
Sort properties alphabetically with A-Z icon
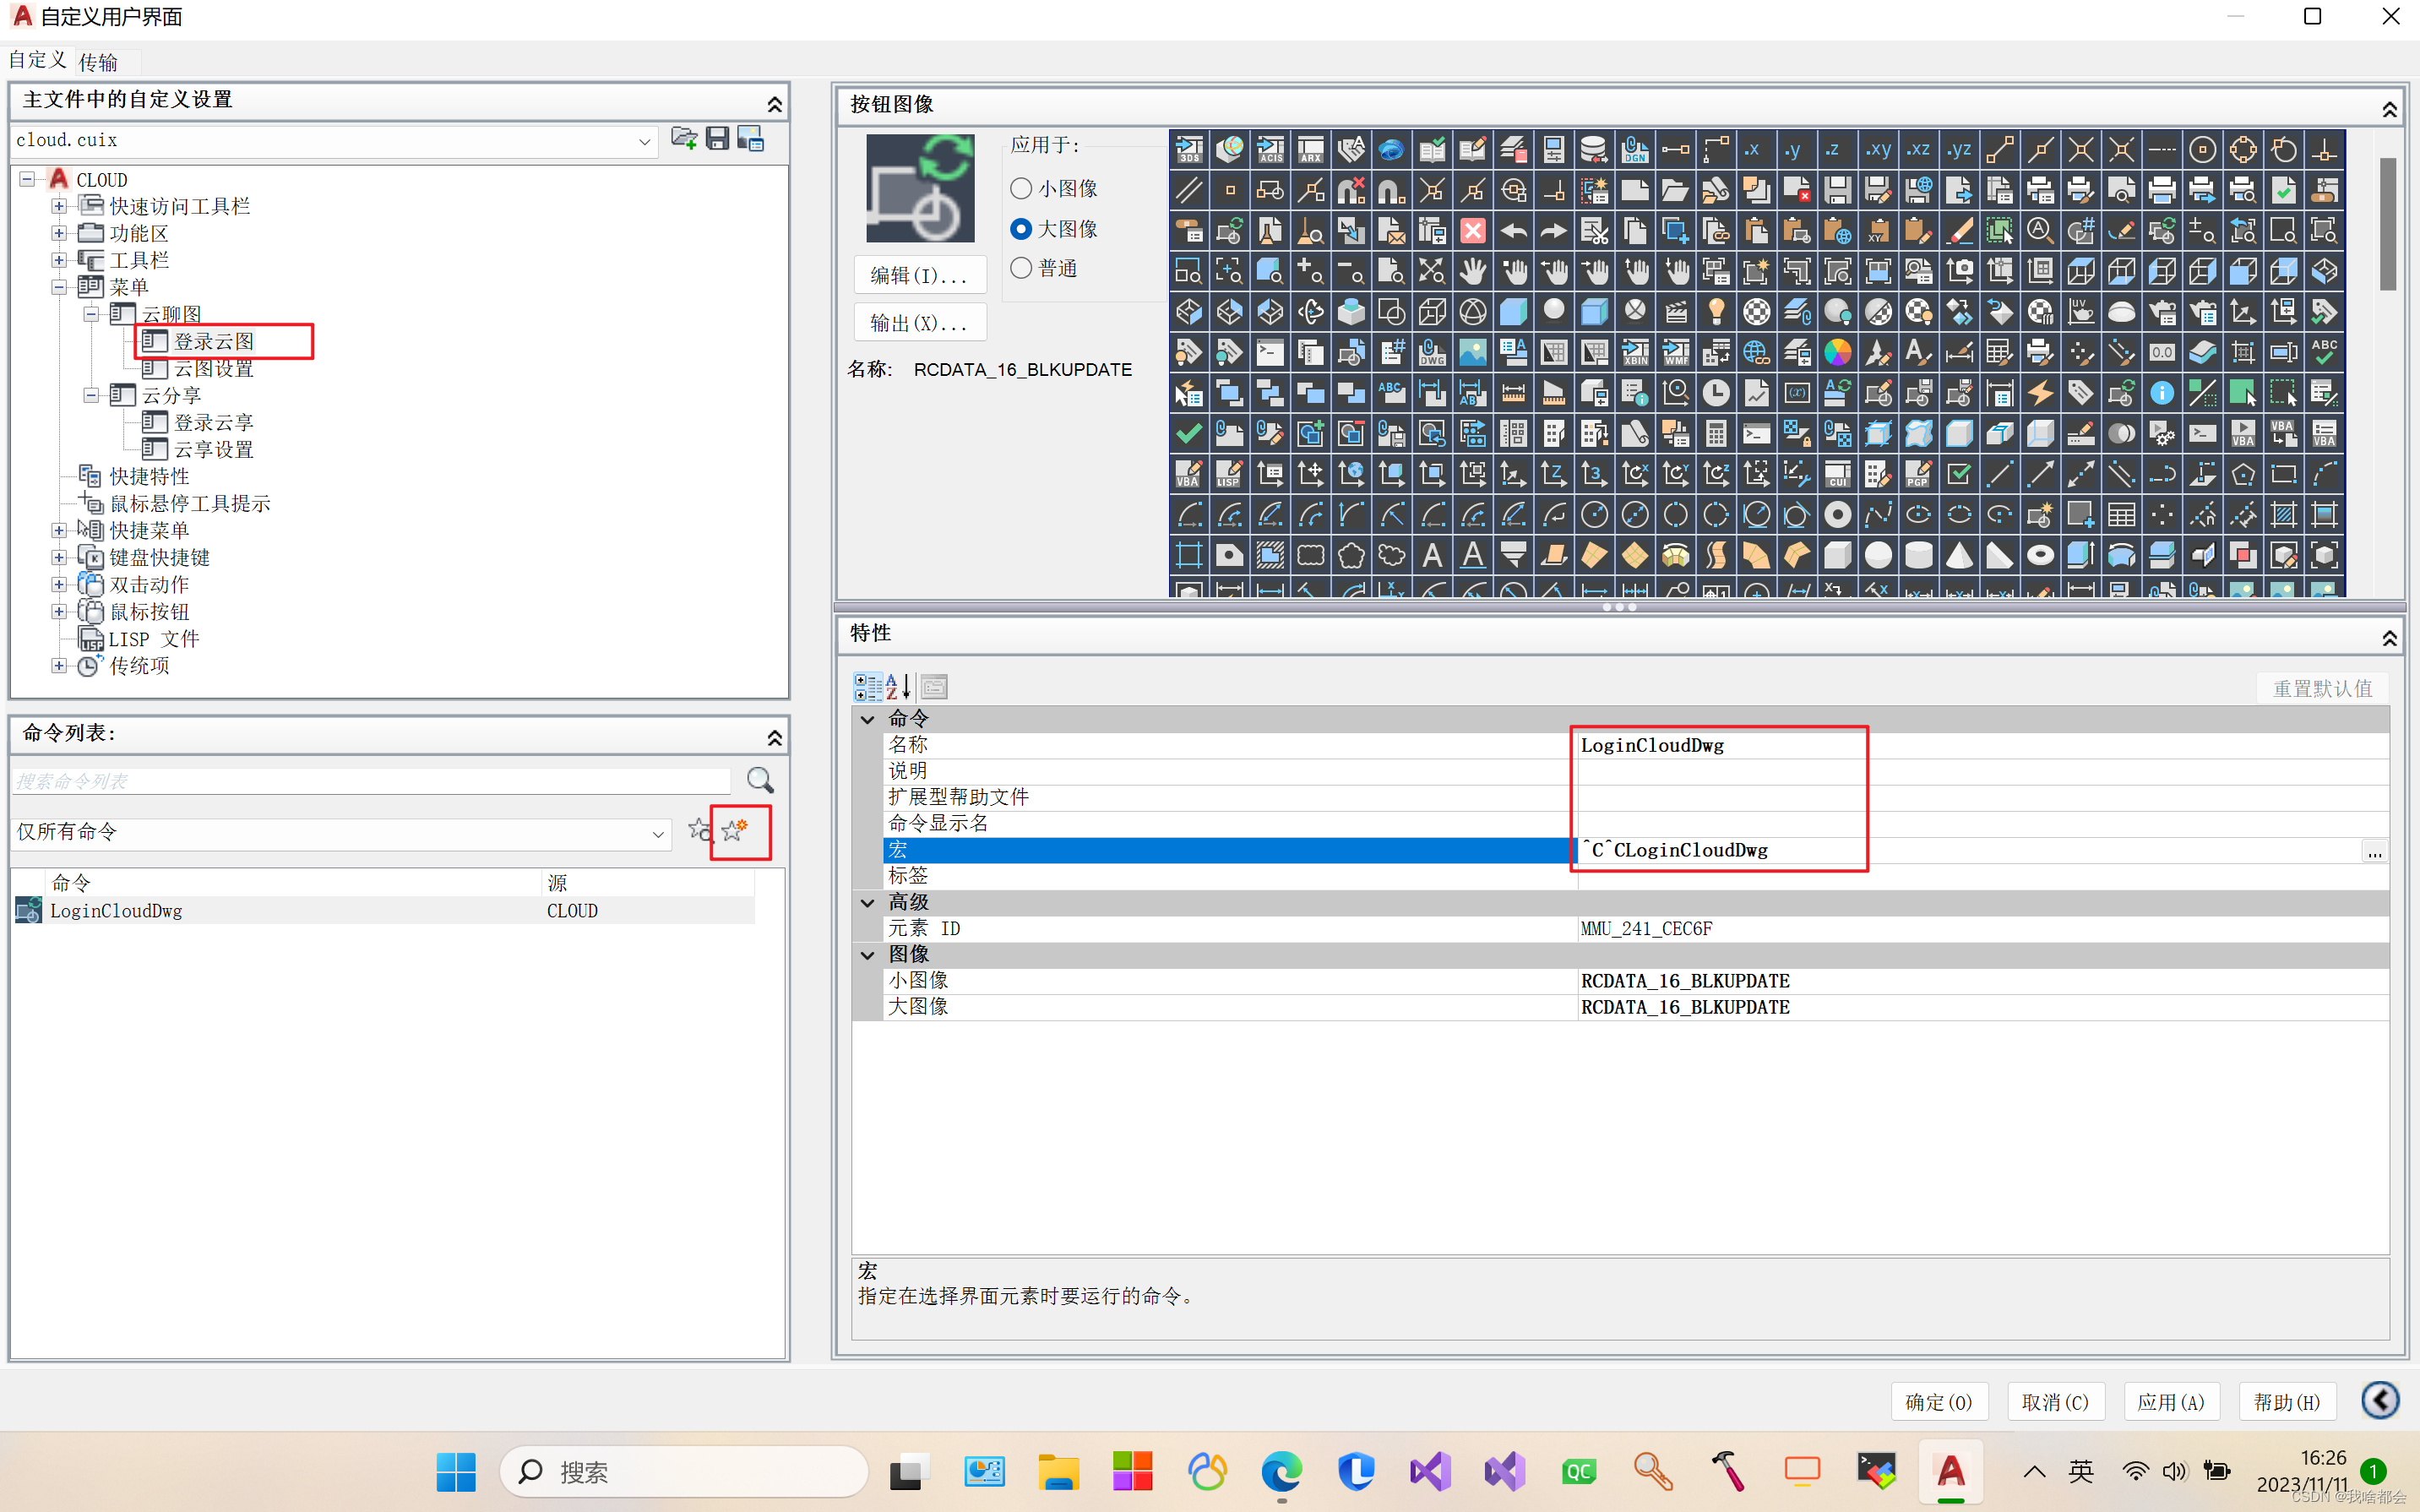point(897,687)
